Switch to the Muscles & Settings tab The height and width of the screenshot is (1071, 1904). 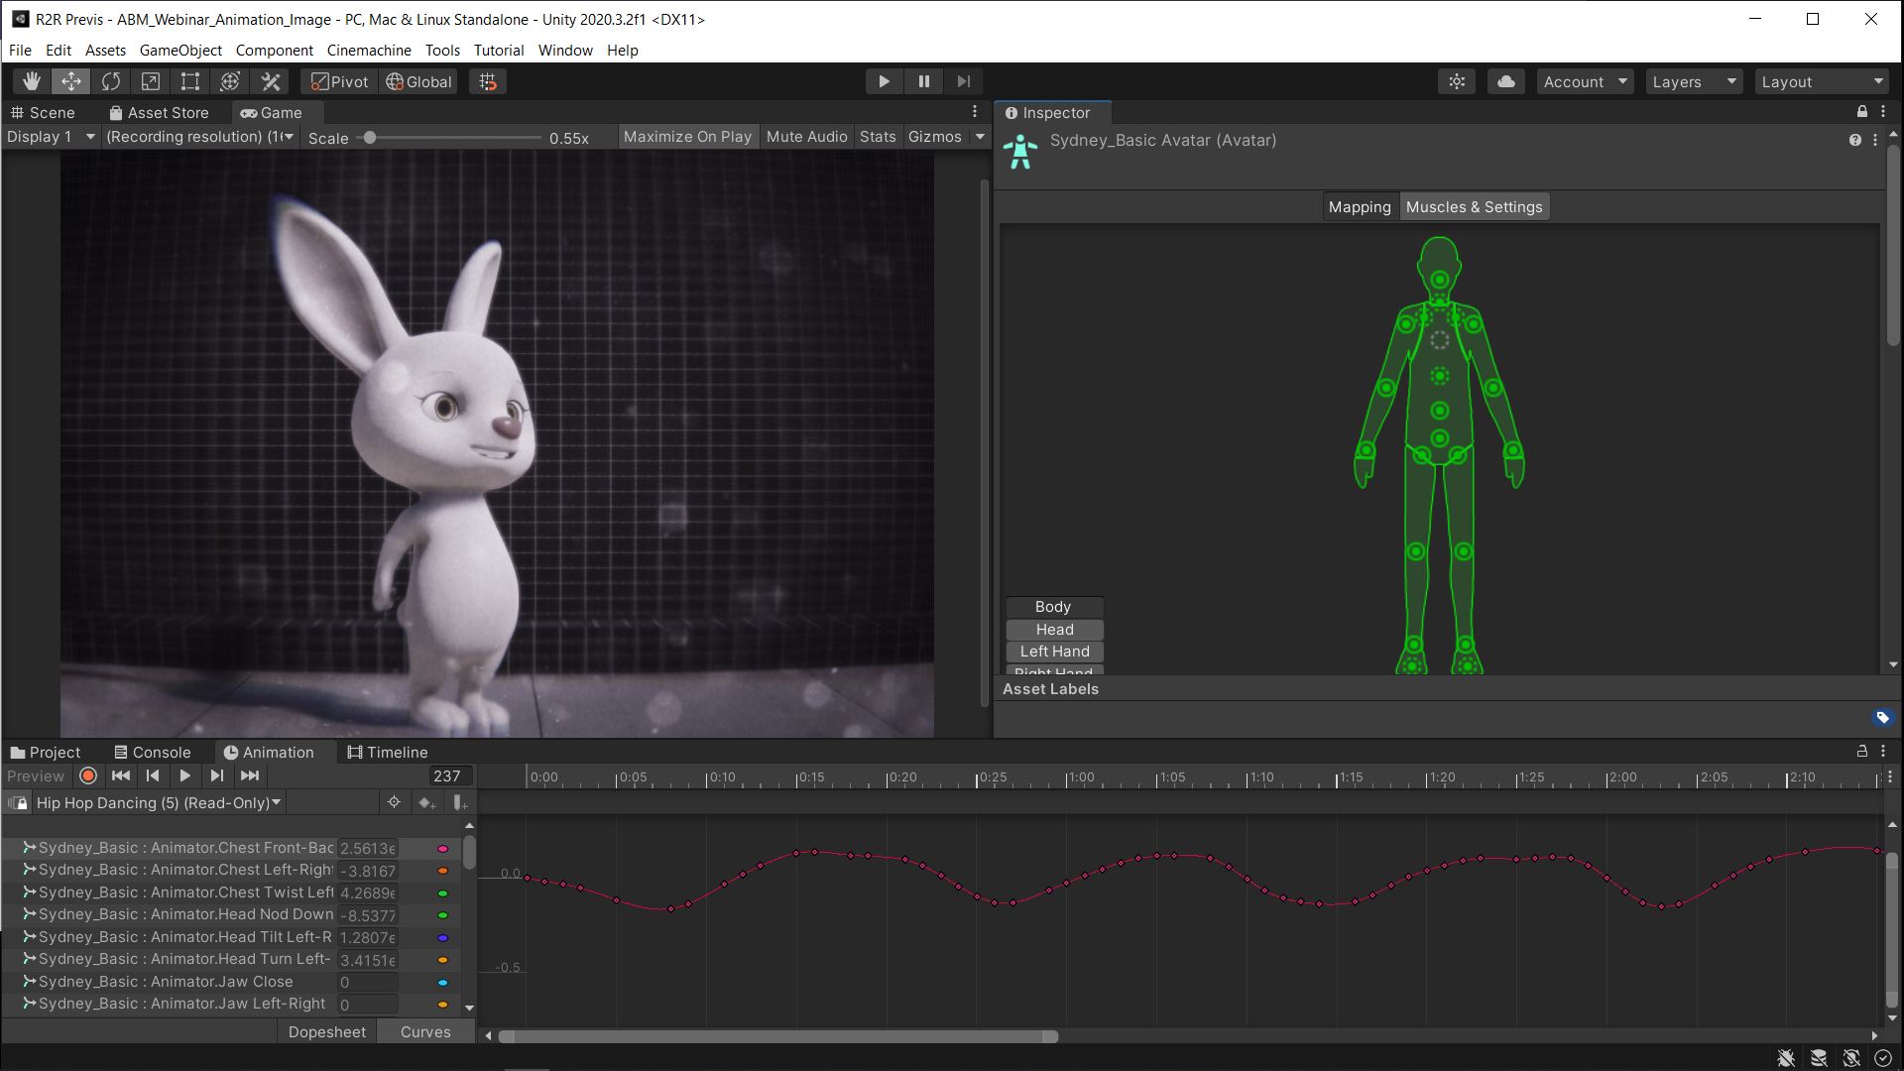point(1474,206)
